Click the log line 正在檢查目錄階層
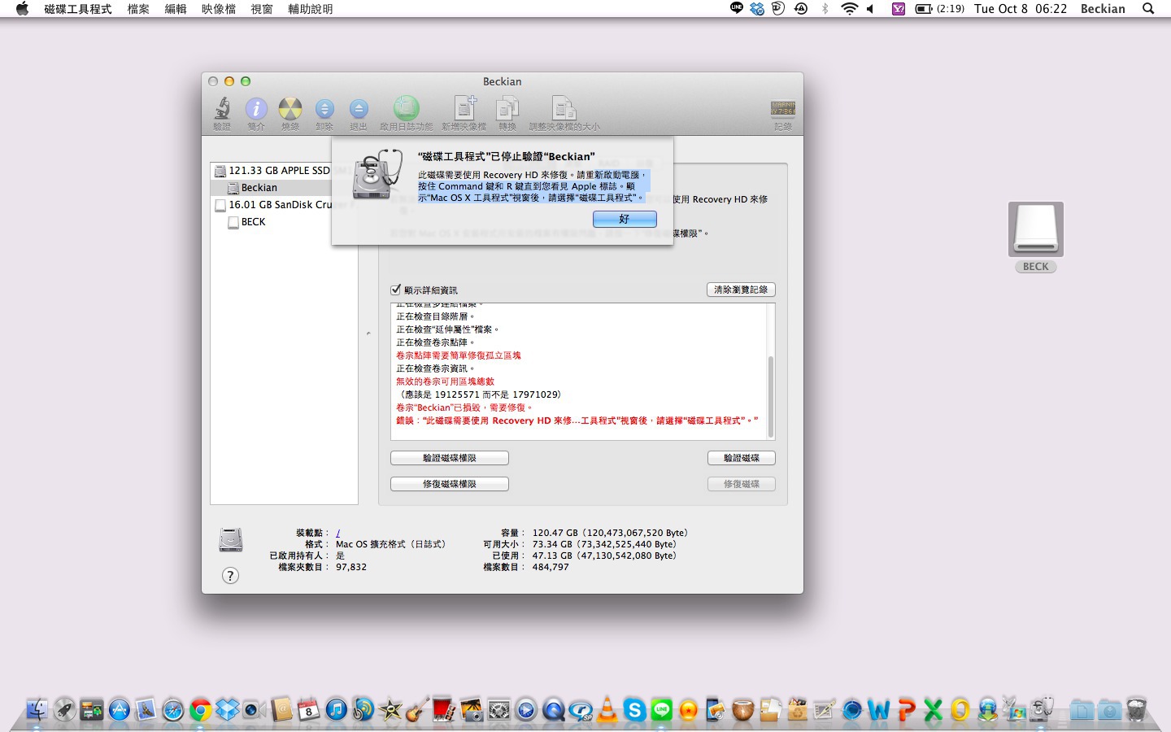 point(435,316)
